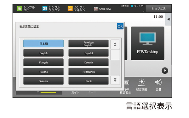Click the yellow toner level bar
Viewport: 189px width, 118px height.
[48, 92]
